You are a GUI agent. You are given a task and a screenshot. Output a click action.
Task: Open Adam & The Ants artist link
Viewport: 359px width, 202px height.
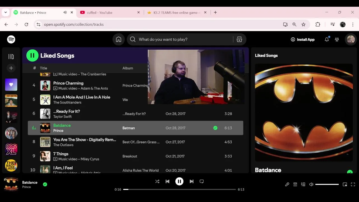click(x=94, y=88)
